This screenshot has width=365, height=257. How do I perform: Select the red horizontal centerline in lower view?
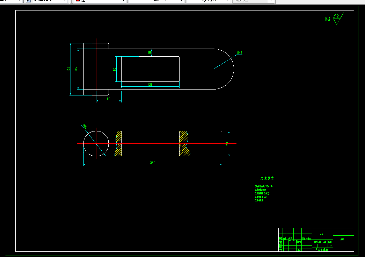click(157, 143)
